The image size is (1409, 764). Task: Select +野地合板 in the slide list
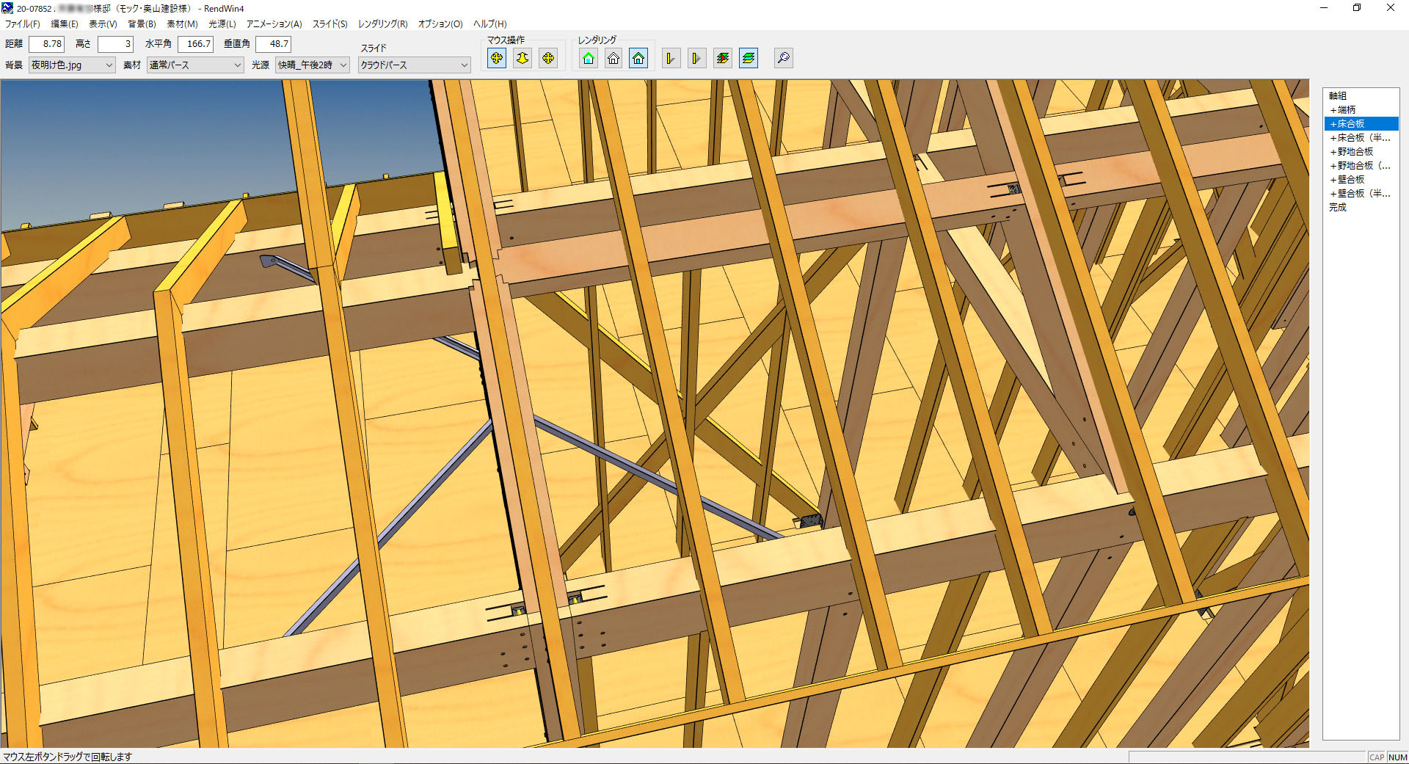1361,151
